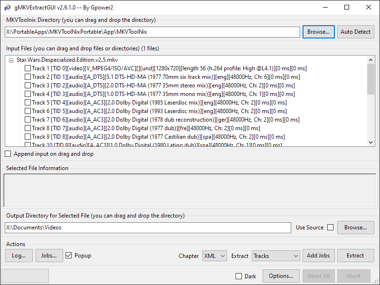Open the Extract mode Tracks dropdown
Viewport: 380px width, 285px height.
click(275, 256)
